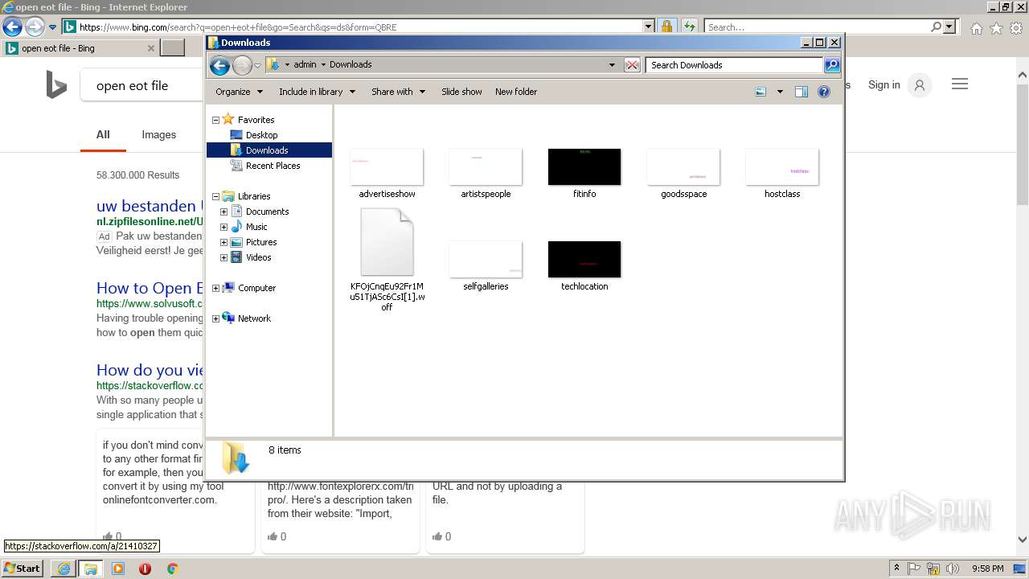Click New folder in toolbar
Viewport: 1029px width, 579px height.
pos(516,92)
